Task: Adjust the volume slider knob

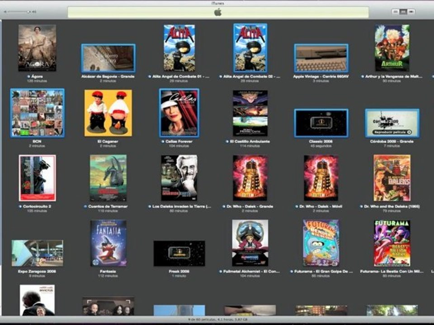Action: pyautogui.click(x=28, y=12)
